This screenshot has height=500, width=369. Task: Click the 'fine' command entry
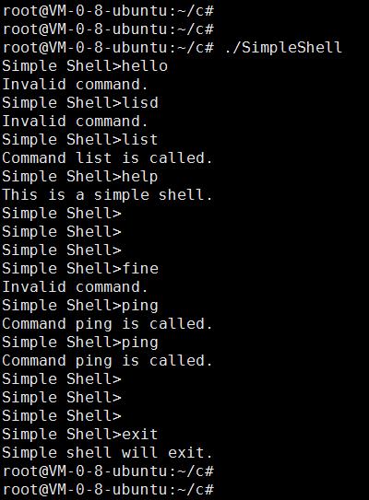coord(140,269)
